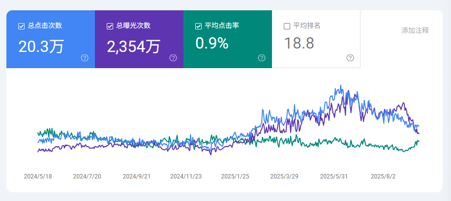Image resolution: width=451 pixels, height=201 pixels.
Task: Select the green 0.9% CTR card
Action: (x=228, y=39)
